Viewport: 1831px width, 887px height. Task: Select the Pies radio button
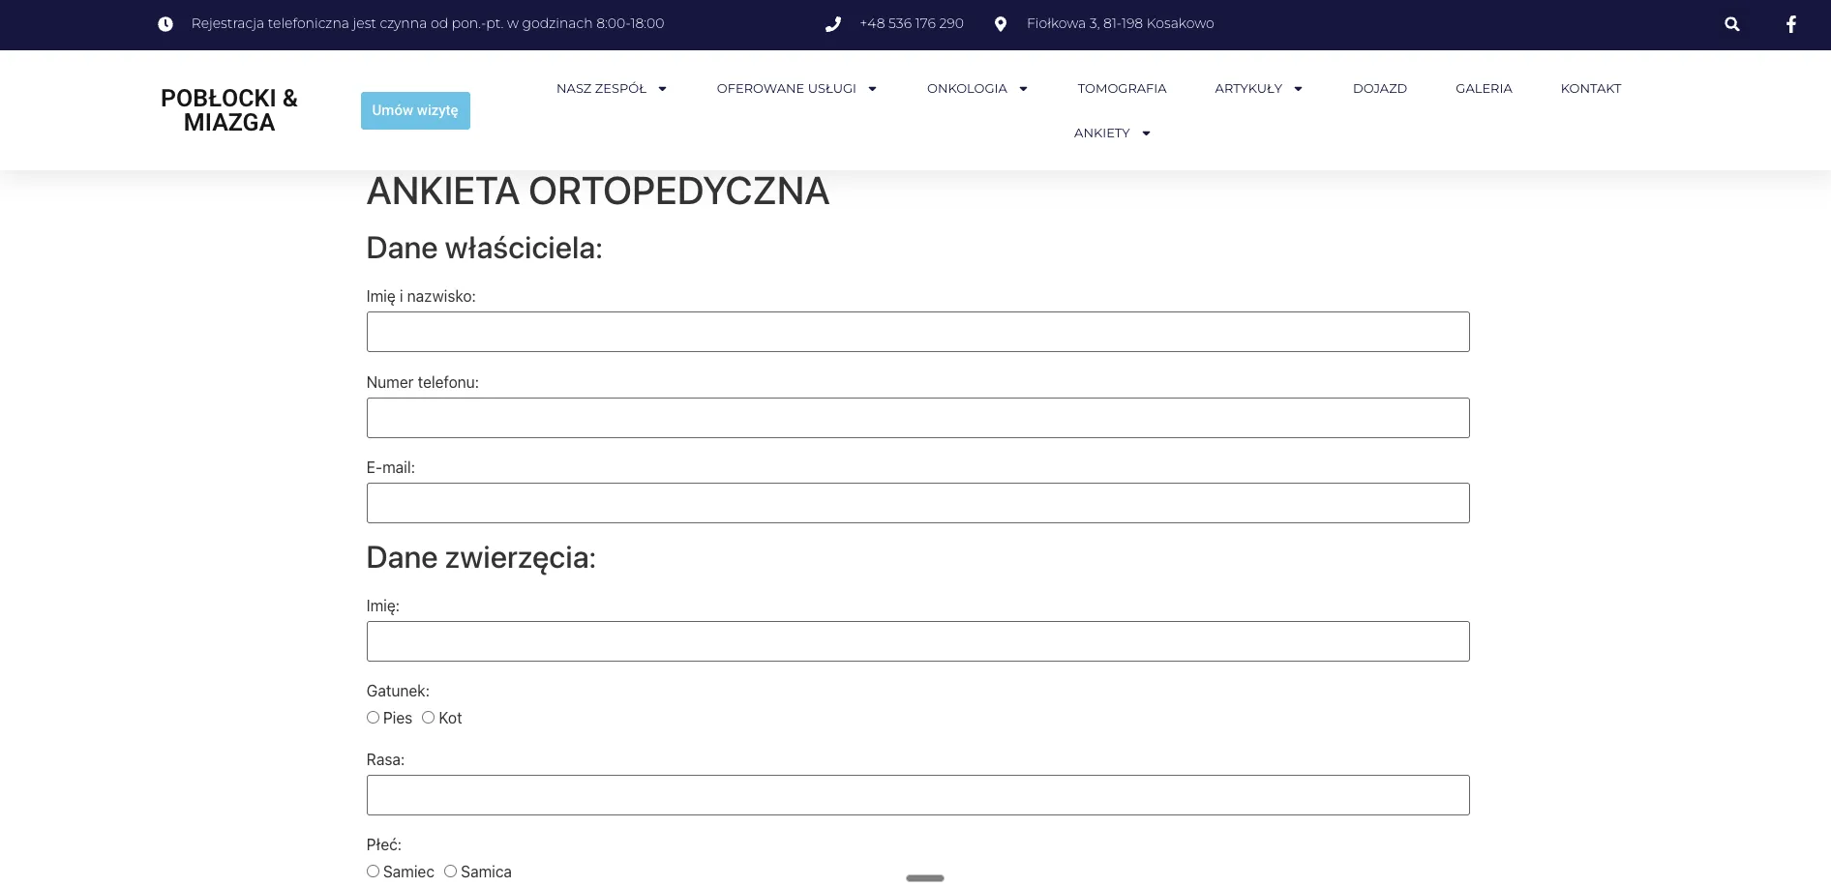point(373,718)
